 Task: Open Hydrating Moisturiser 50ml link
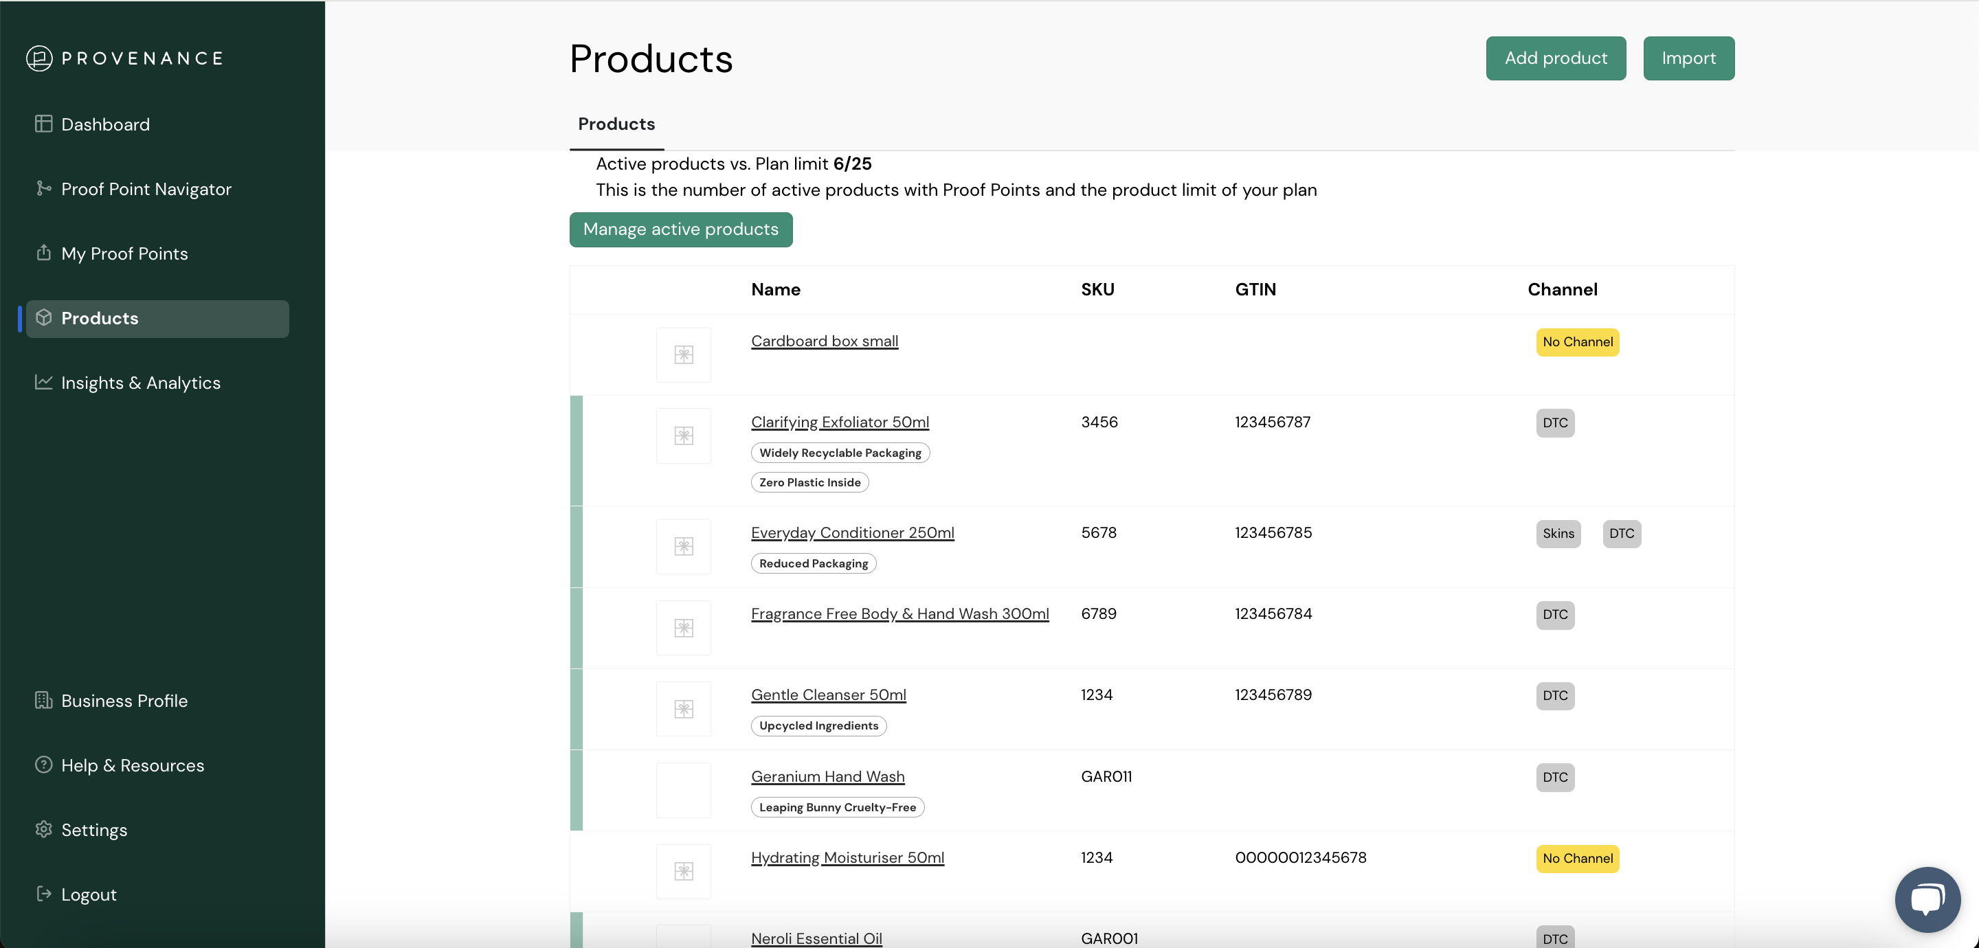coord(847,857)
